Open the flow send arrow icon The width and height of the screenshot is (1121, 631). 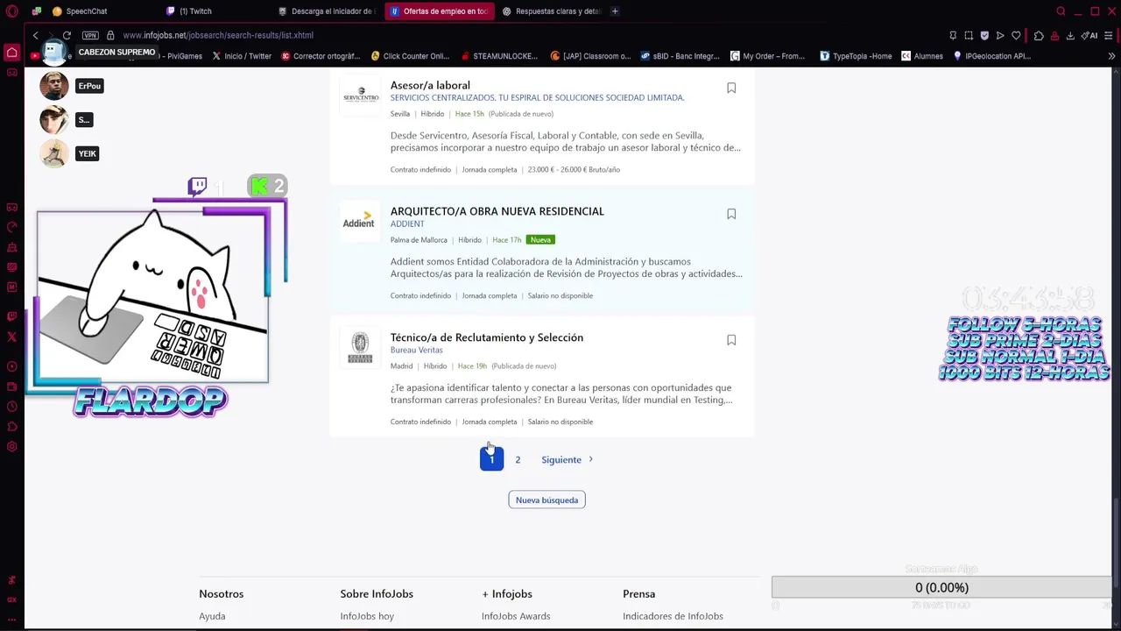pyautogui.click(x=1000, y=35)
